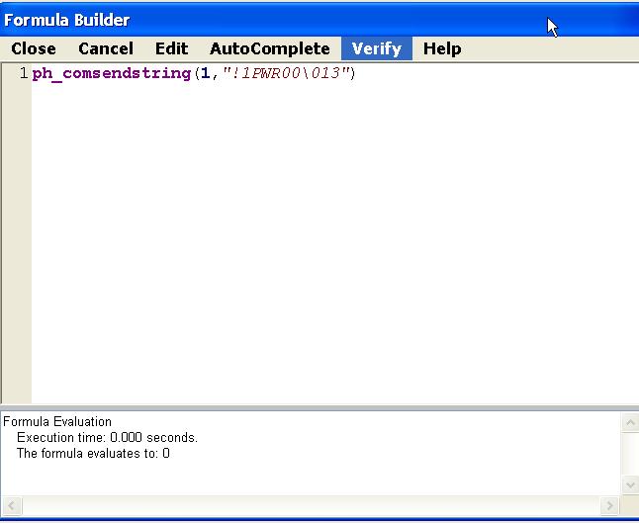Click the horizontal scroll left arrow
Image resolution: width=639 pixels, height=523 pixels.
[12, 506]
